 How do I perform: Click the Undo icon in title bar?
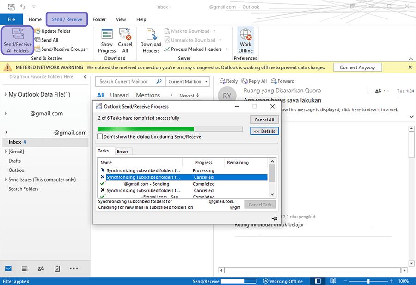[23, 6]
